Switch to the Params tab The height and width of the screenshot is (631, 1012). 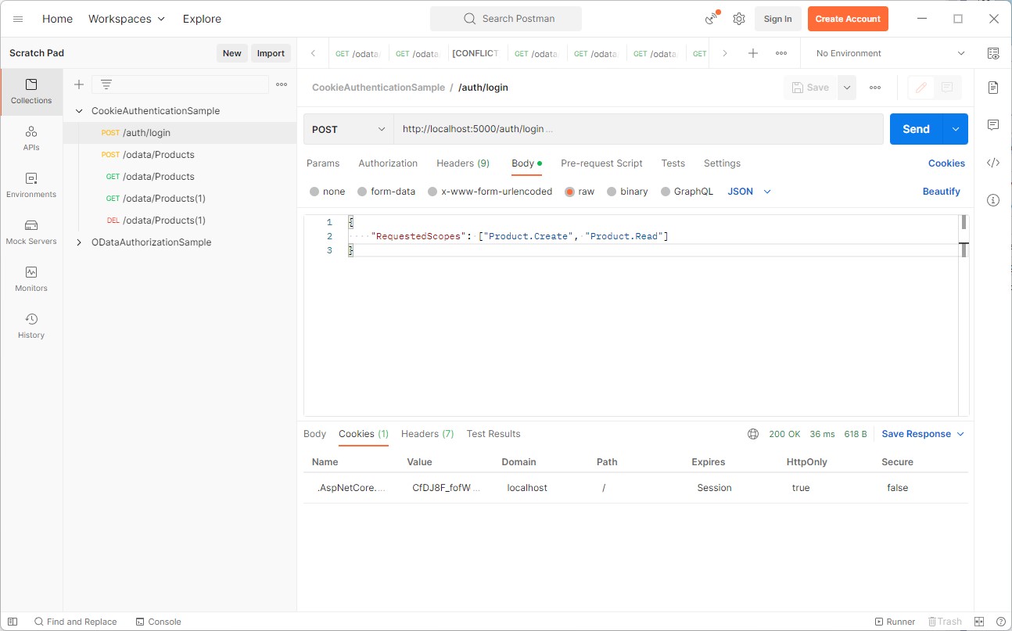coord(323,163)
